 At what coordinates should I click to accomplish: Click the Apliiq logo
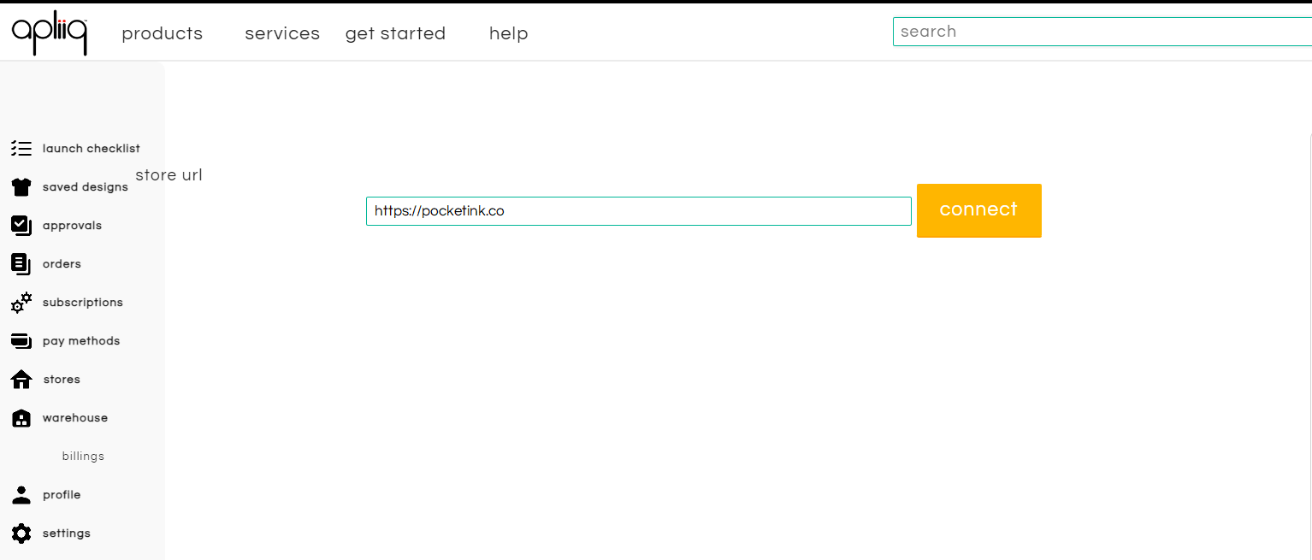(x=49, y=32)
